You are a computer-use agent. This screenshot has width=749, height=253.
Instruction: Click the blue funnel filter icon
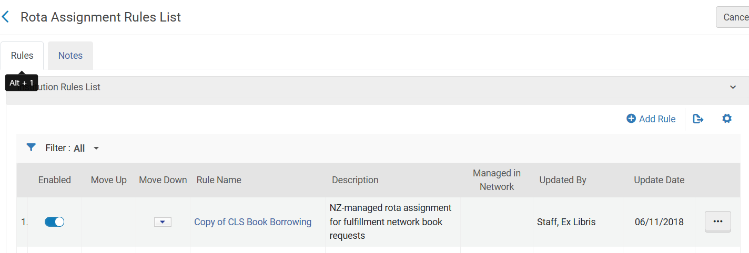pos(31,147)
